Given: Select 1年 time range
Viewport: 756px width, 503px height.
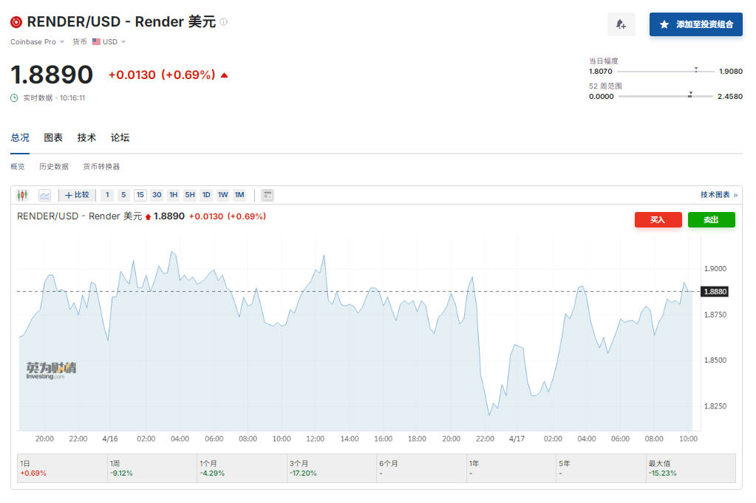Looking at the screenshot, I should pos(511,468).
